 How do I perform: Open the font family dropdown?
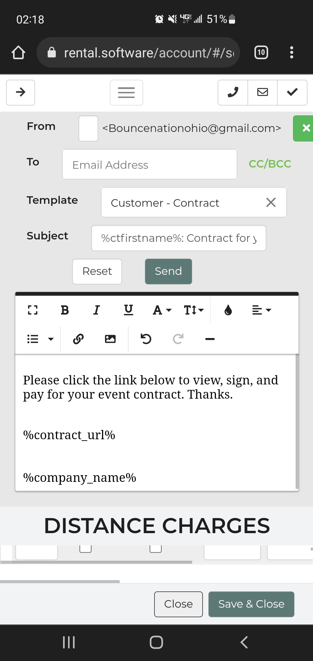[x=162, y=310]
